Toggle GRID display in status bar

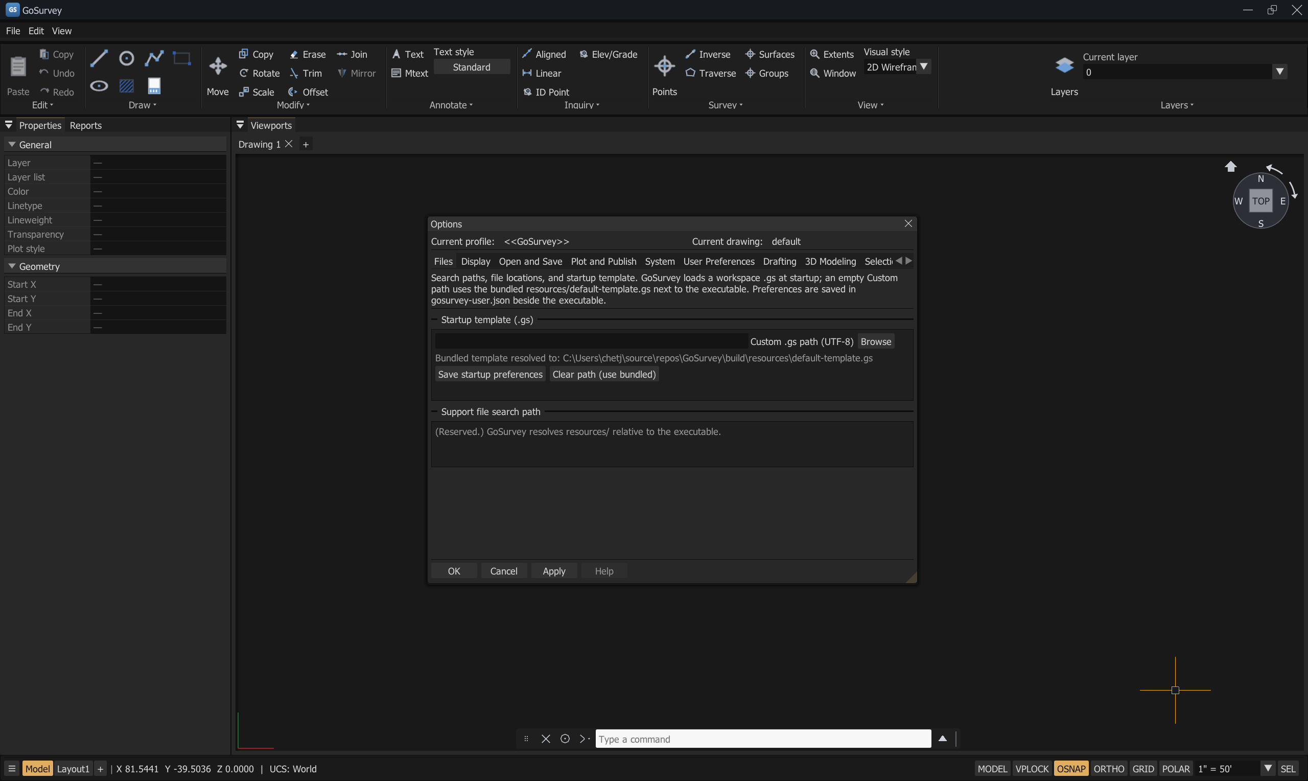pyautogui.click(x=1143, y=768)
